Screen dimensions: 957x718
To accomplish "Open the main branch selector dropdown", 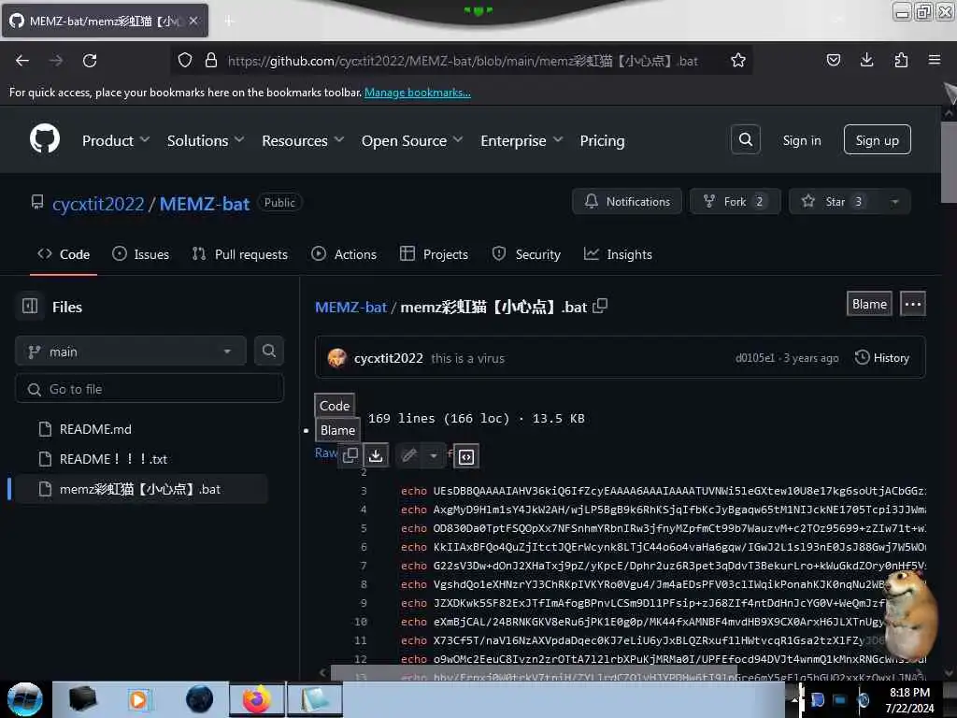I will pyautogui.click(x=131, y=352).
